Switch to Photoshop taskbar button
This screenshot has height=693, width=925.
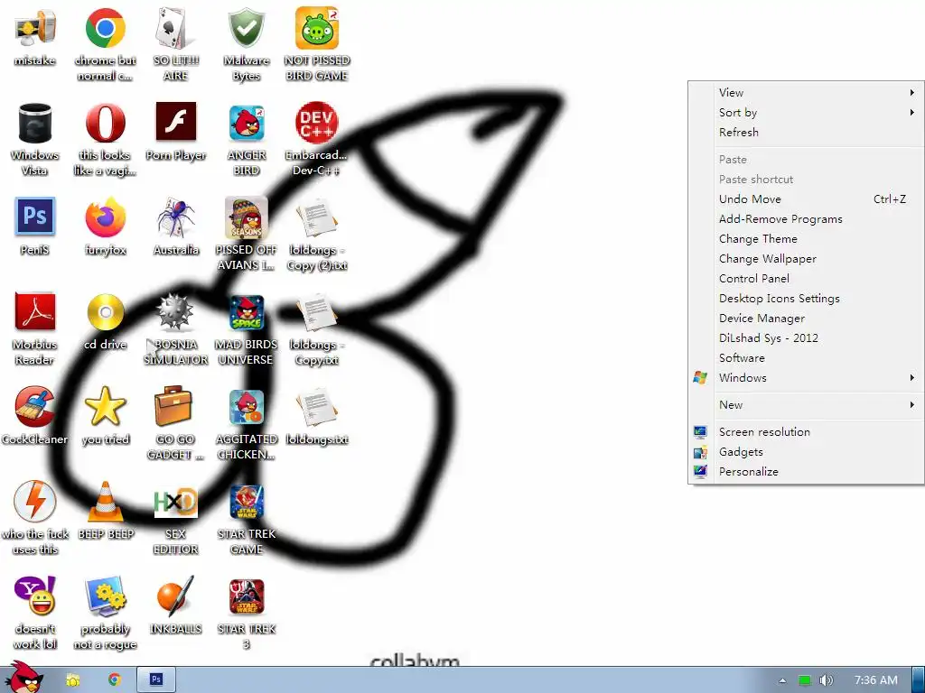tap(156, 680)
